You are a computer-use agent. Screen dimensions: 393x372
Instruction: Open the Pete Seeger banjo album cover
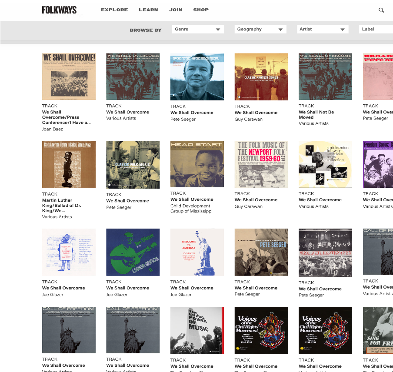point(261,252)
